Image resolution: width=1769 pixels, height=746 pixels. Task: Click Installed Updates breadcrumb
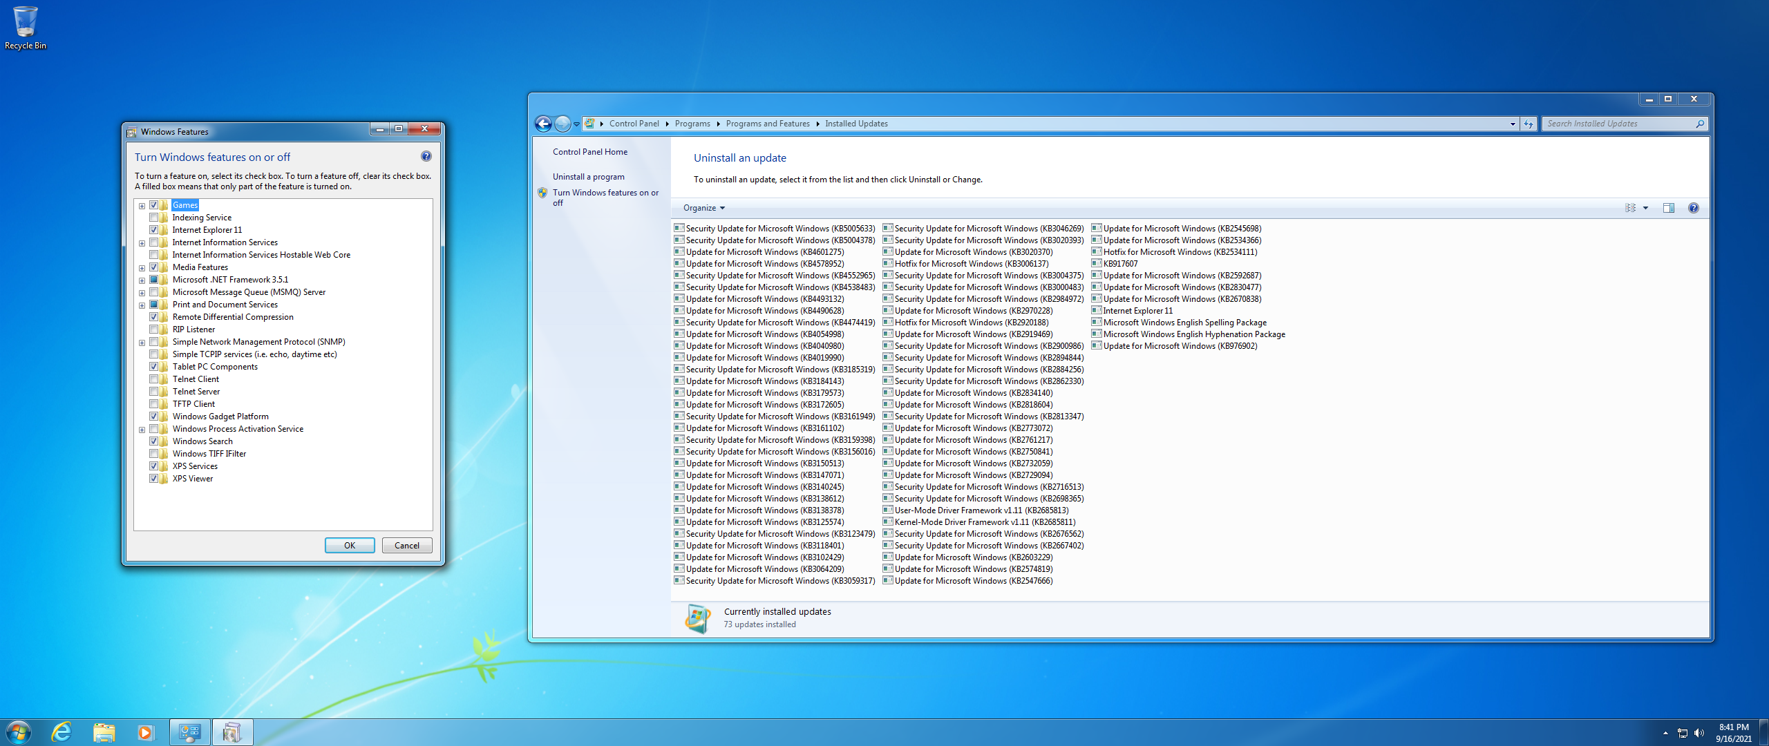856,124
